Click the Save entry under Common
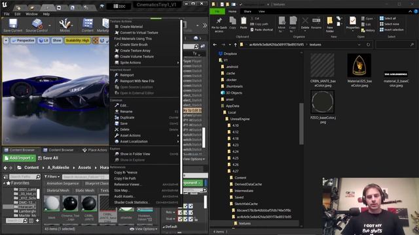This screenshot has width=419, height=235. click(124, 123)
